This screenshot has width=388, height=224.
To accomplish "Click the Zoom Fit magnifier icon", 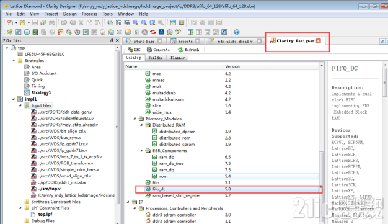I will [x=152, y=23].
